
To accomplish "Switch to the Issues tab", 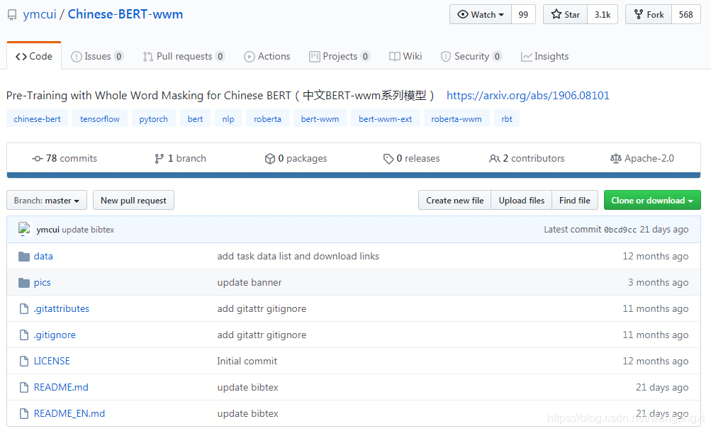I will pos(97,56).
